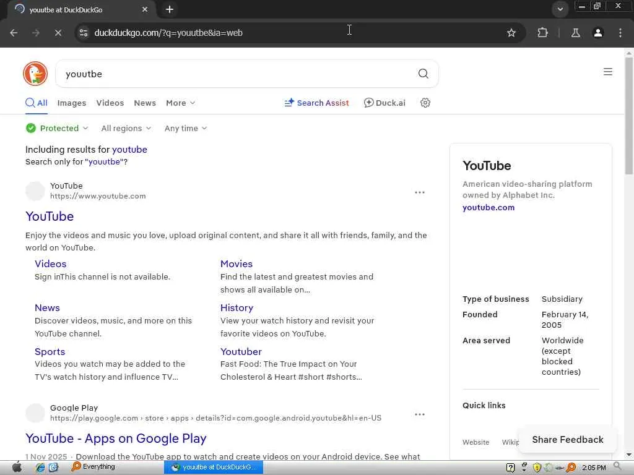This screenshot has width=634, height=475.
Task: Select youutbe at DuckDuckGo taskbar button
Action: tap(214, 468)
